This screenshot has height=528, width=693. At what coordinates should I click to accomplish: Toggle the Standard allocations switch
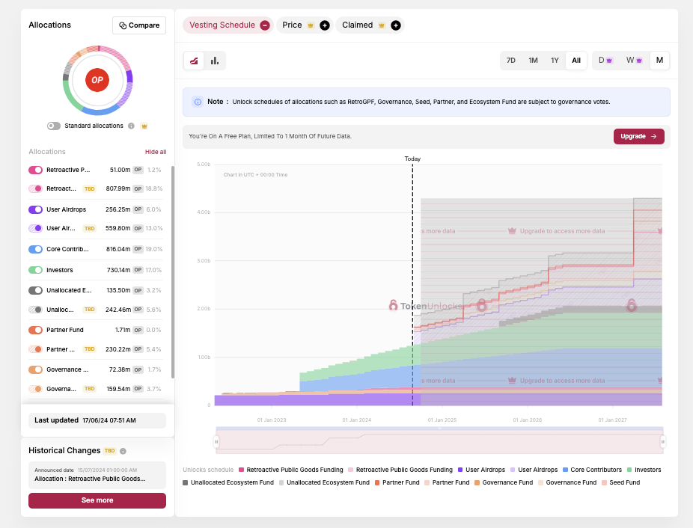coord(54,126)
